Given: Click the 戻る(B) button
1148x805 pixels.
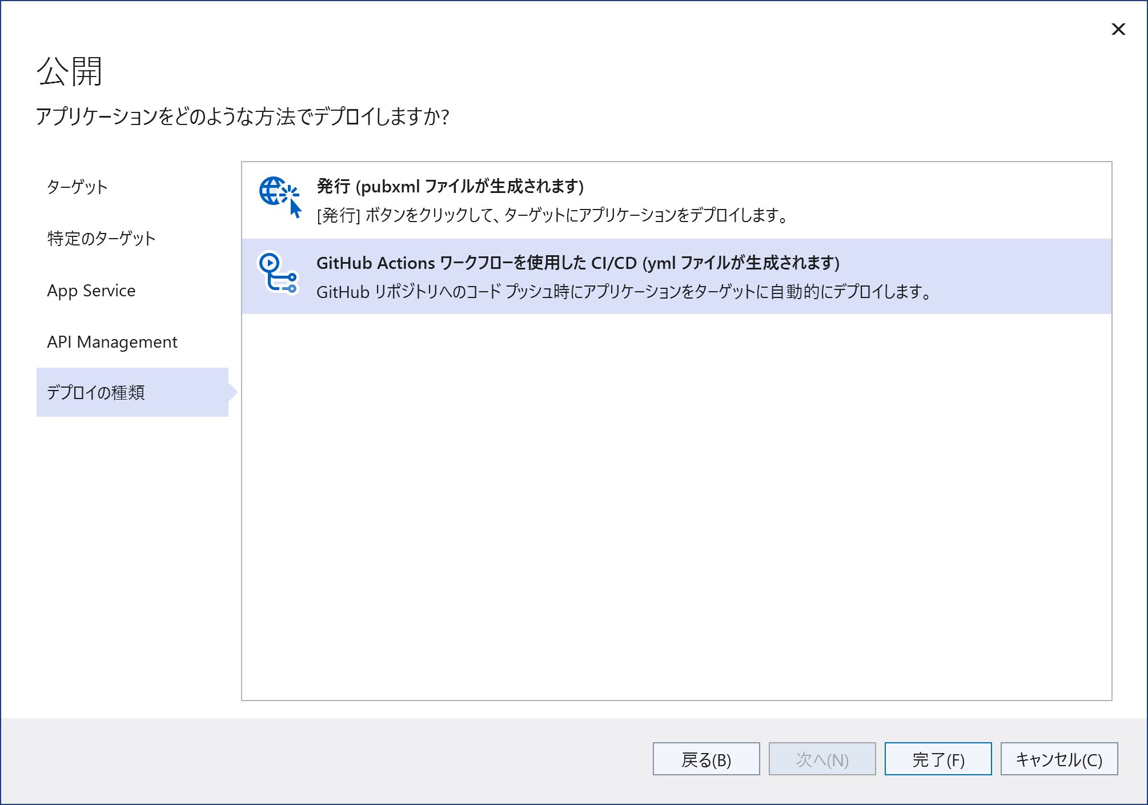Looking at the screenshot, I should click(x=707, y=759).
